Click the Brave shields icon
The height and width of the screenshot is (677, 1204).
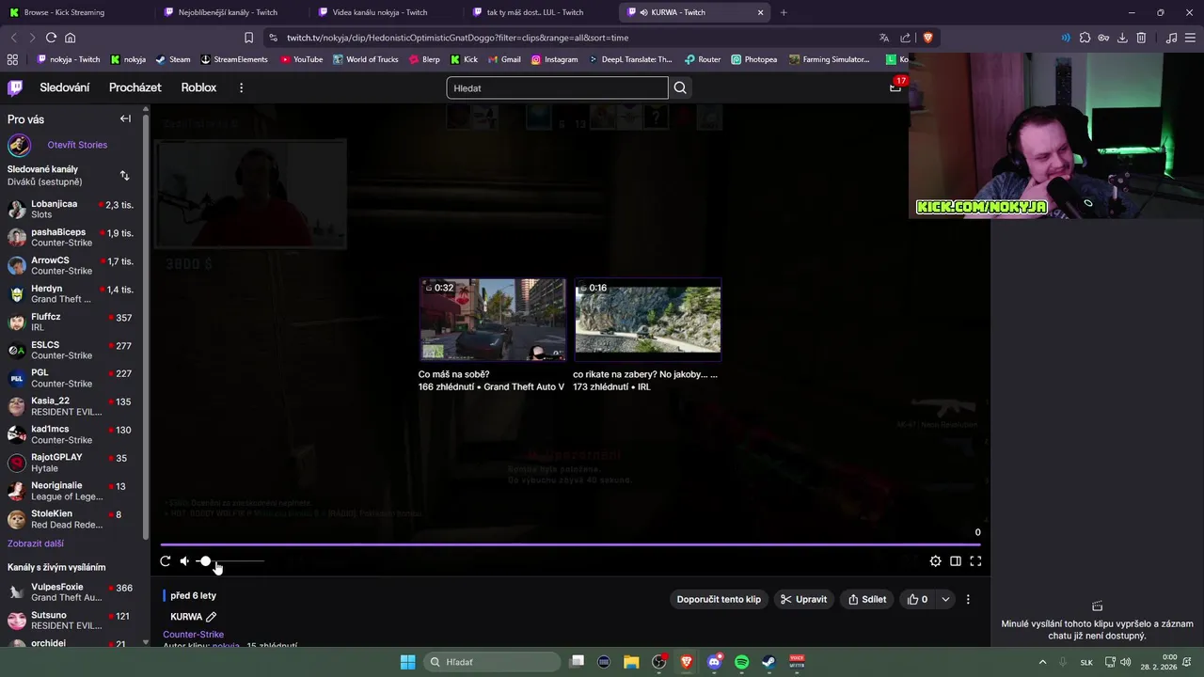point(927,38)
